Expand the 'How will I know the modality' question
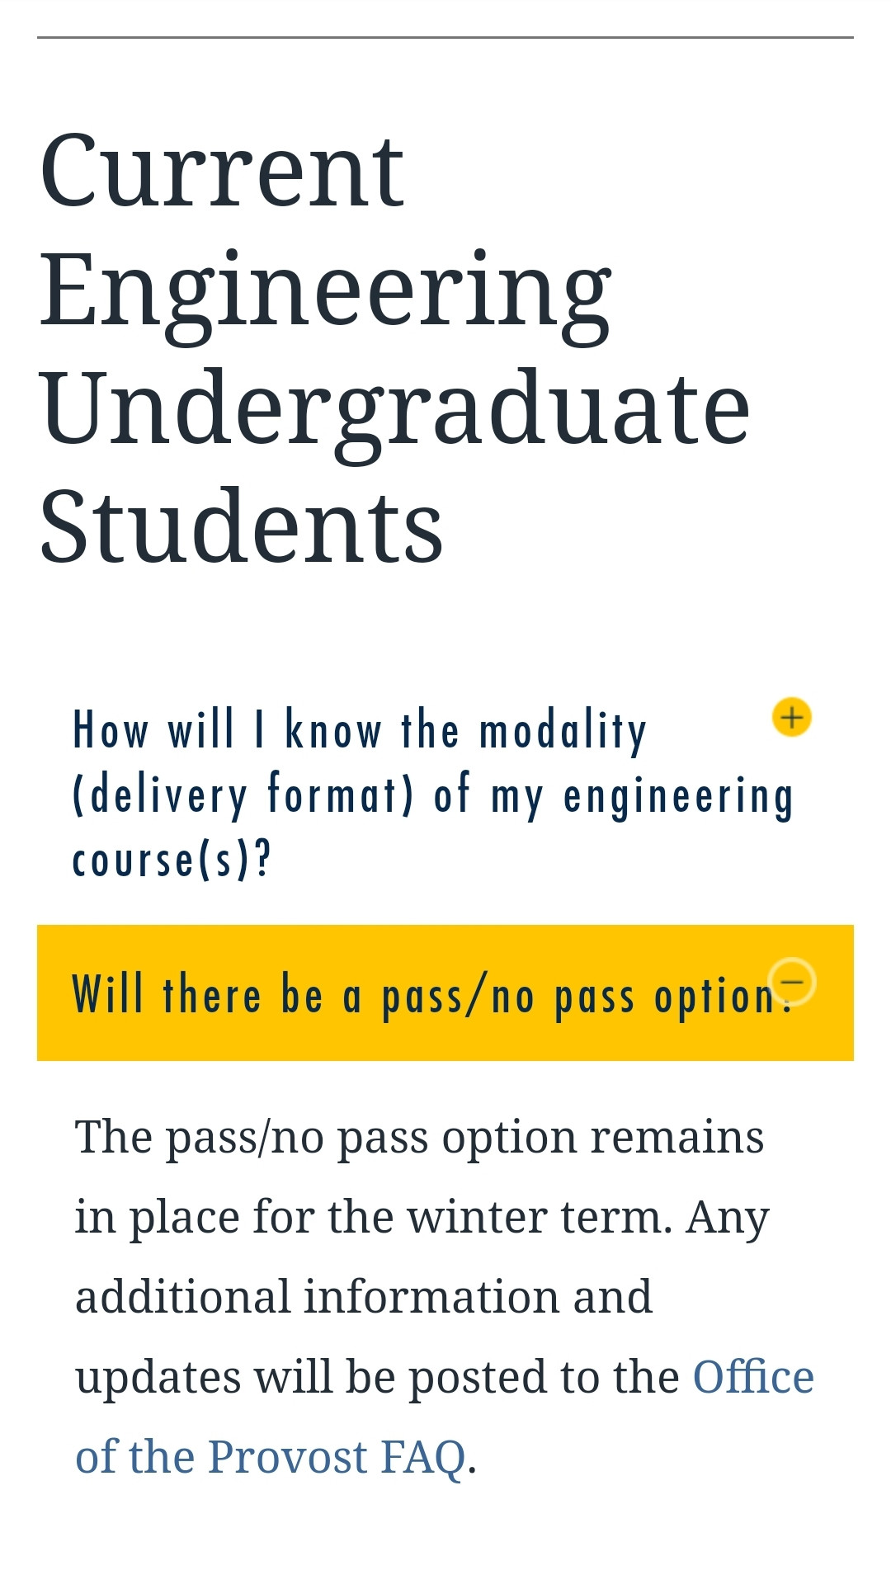Image resolution: width=891 pixels, height=1575 pixels. pos(360,732)
